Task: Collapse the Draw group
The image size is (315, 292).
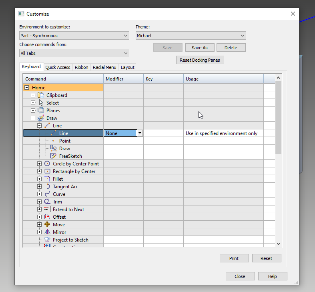Action: click(33, 118)
